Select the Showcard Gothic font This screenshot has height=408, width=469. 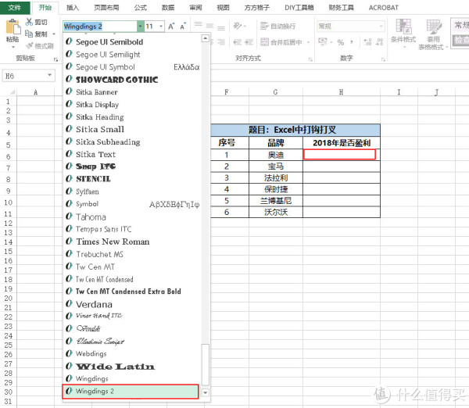pyautogui.click(x=132, y=80)
